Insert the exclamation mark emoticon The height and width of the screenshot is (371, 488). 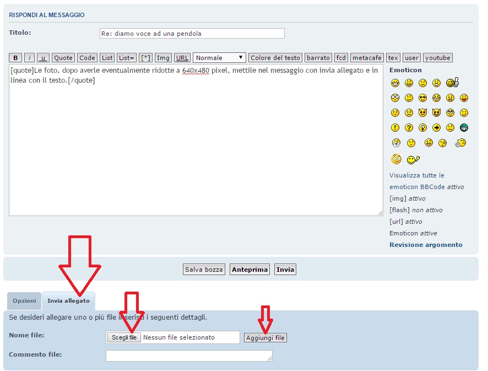pos(395,128)
